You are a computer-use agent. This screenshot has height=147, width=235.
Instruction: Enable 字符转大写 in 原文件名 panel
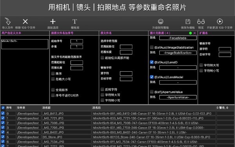point(102,95)
